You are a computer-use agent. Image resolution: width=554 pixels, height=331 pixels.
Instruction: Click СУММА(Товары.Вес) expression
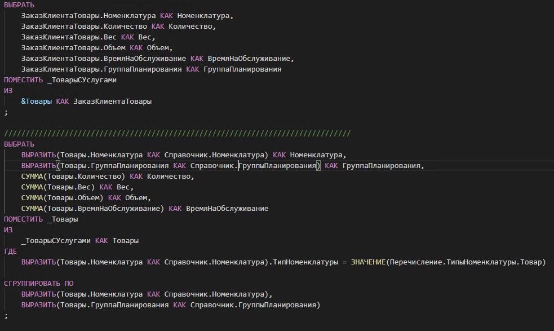pyautogui.click(x=58, y=187)
